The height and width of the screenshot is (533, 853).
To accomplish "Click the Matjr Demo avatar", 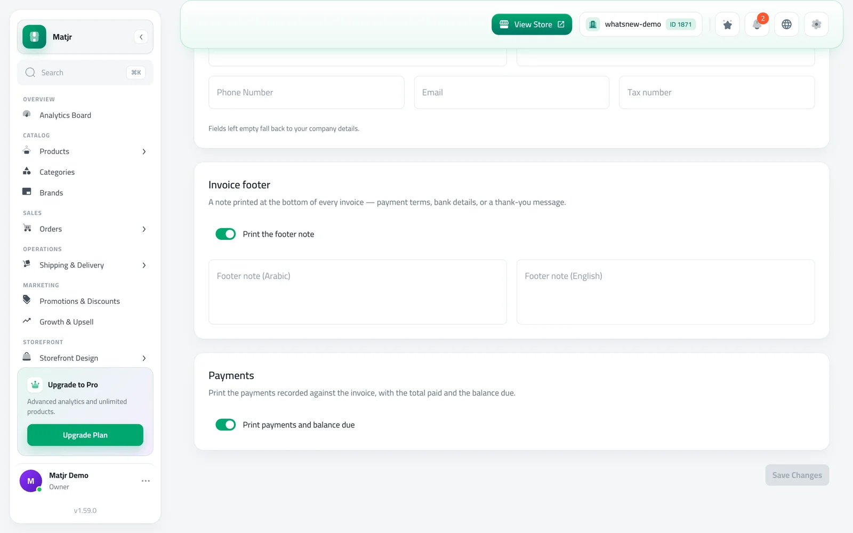I will (x=31, y=481).
